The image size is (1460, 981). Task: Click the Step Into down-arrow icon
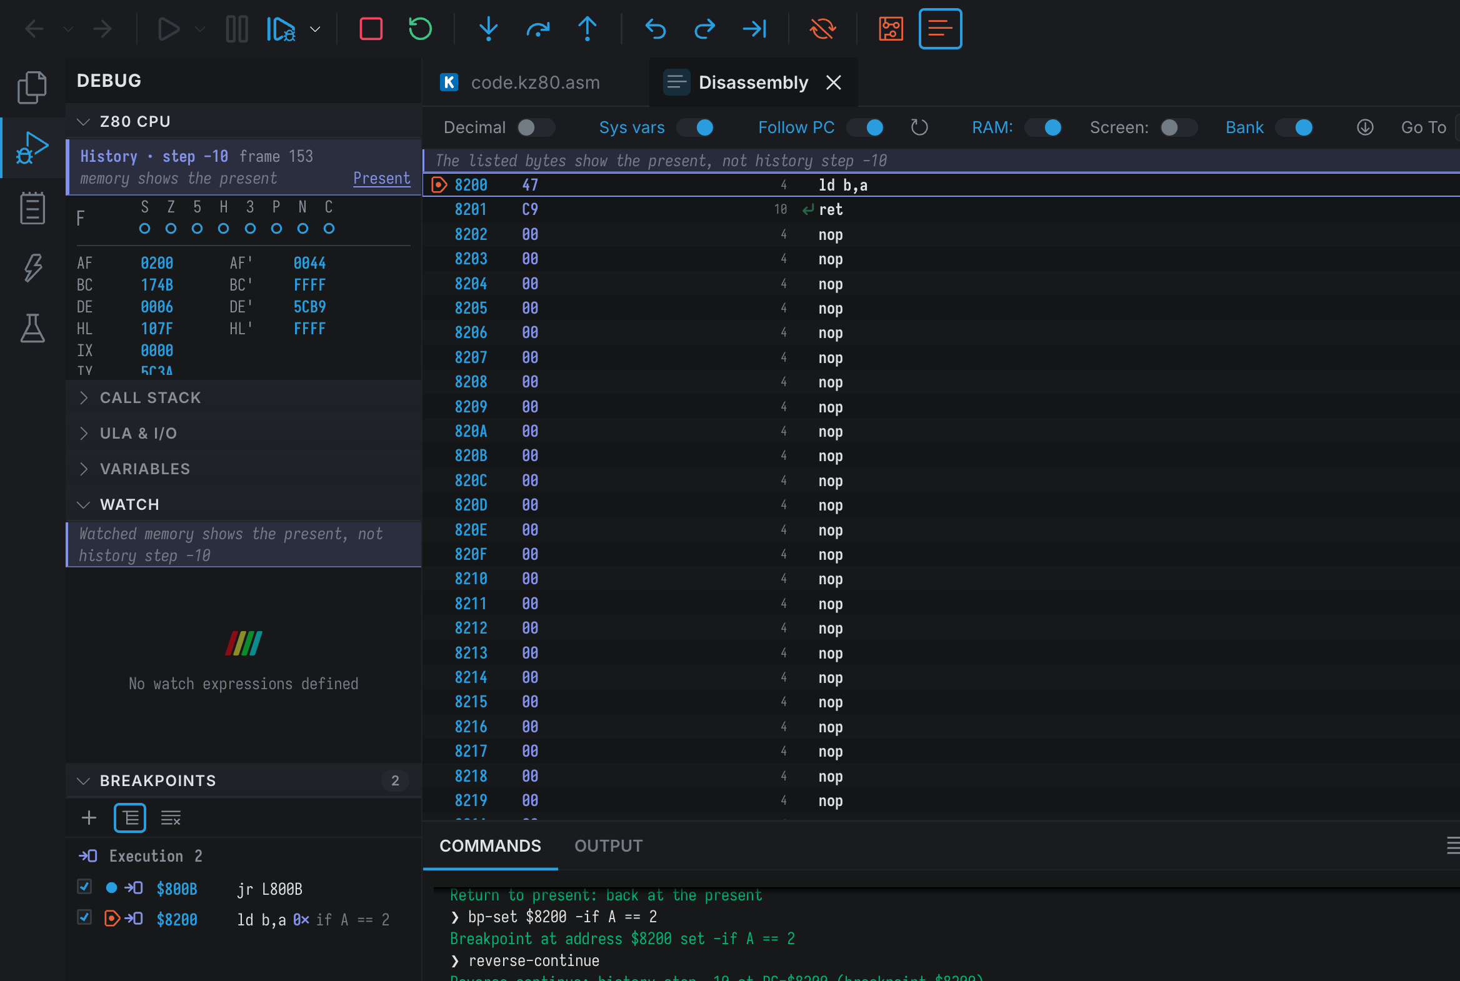[x=488, y=29]
